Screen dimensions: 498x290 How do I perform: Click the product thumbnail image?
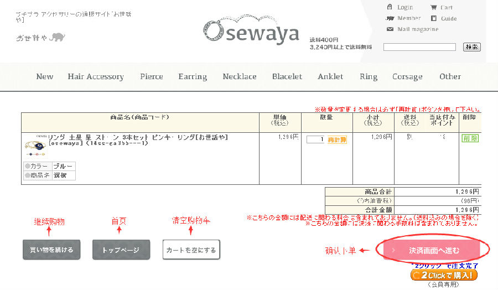coord(35,144)
